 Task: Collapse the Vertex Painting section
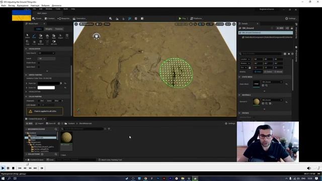26,75
